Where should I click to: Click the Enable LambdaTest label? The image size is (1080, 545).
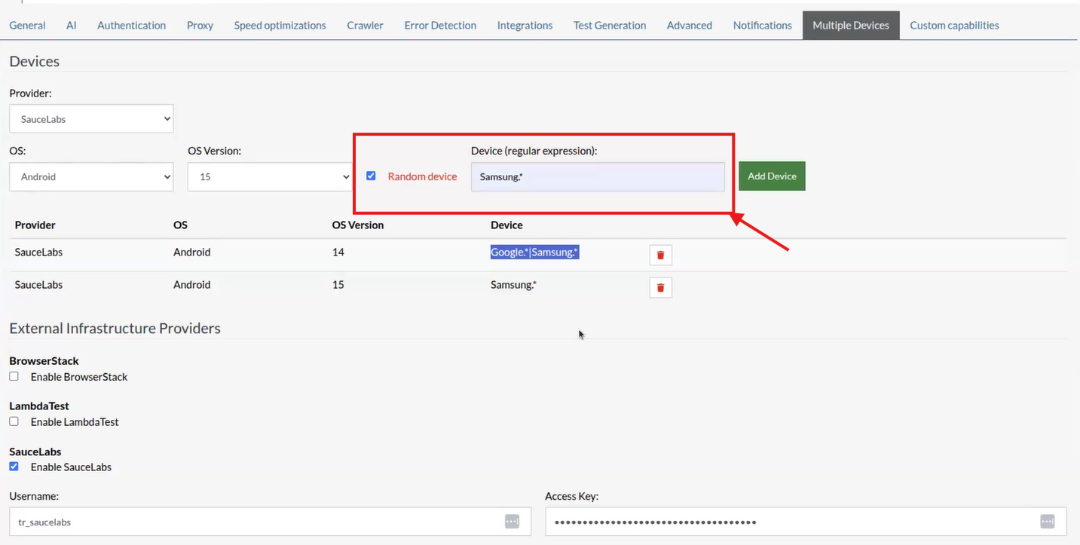point(75,422)
